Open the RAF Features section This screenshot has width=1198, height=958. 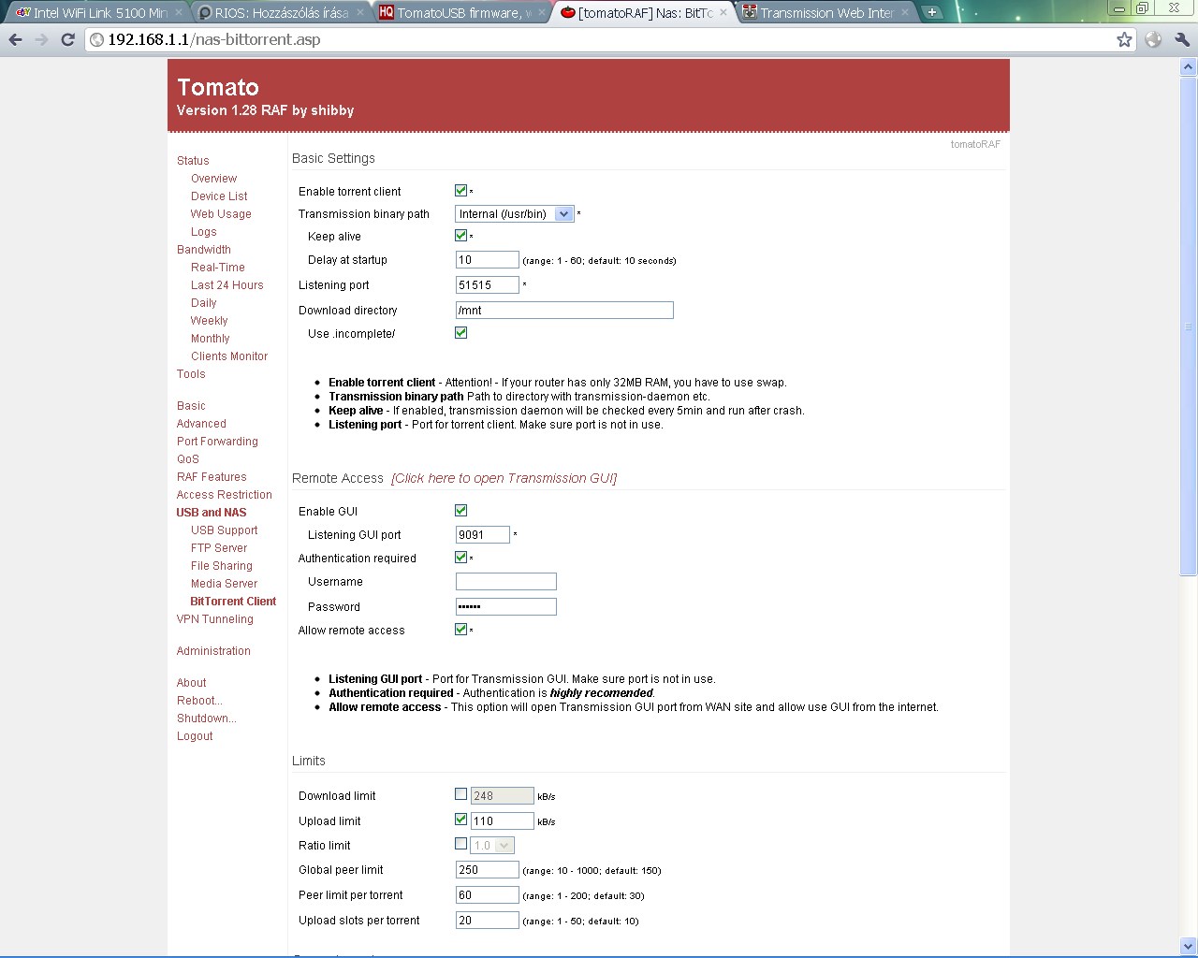(212, 477)
